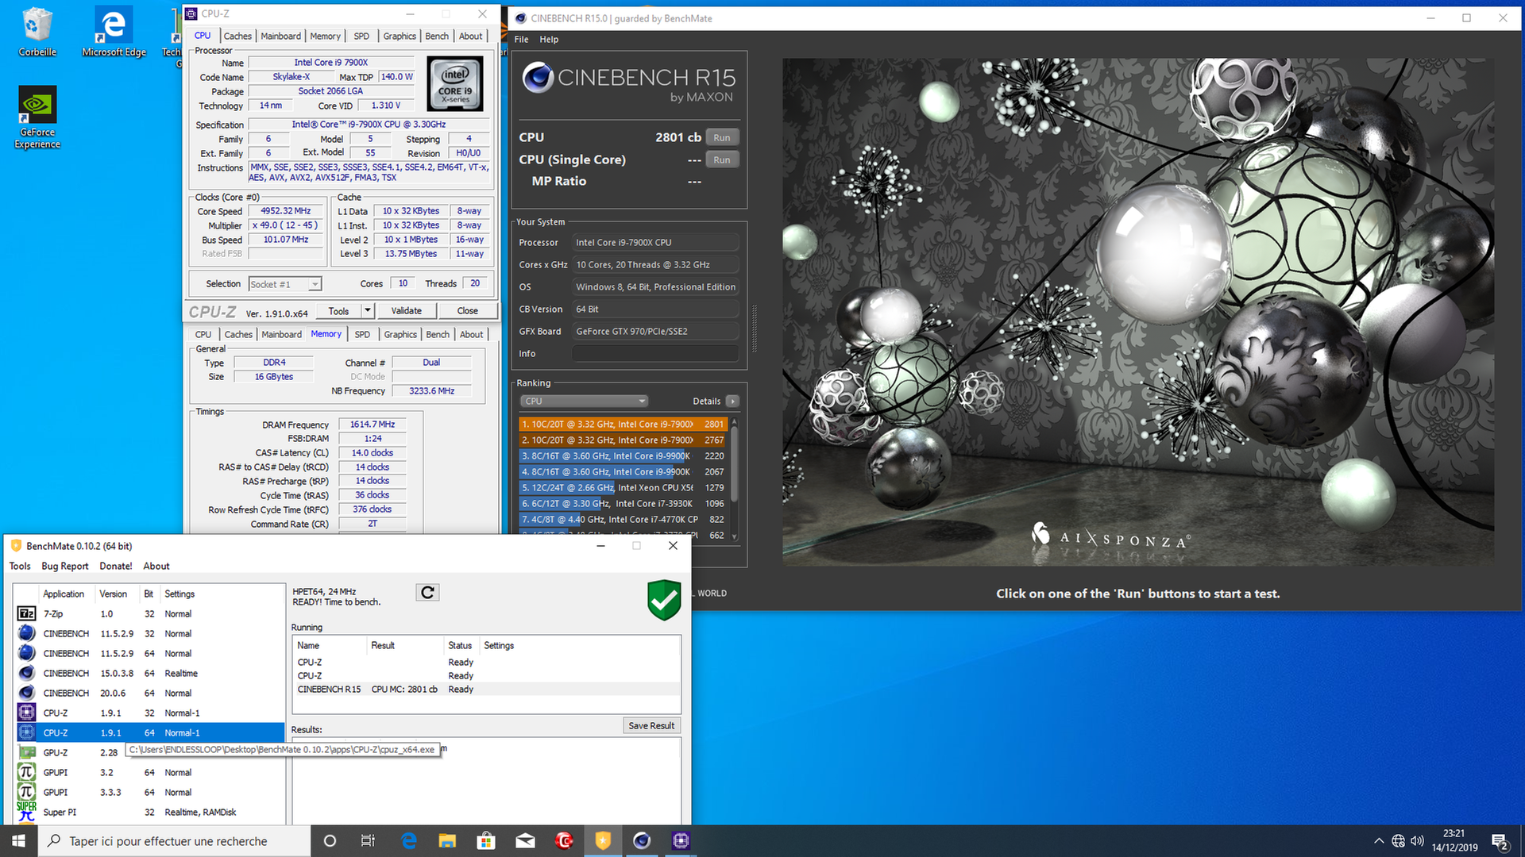Open Bench tab in upper CPU-Z window
This screenshot has height=857, width=1525.
[x=437, y=37]
